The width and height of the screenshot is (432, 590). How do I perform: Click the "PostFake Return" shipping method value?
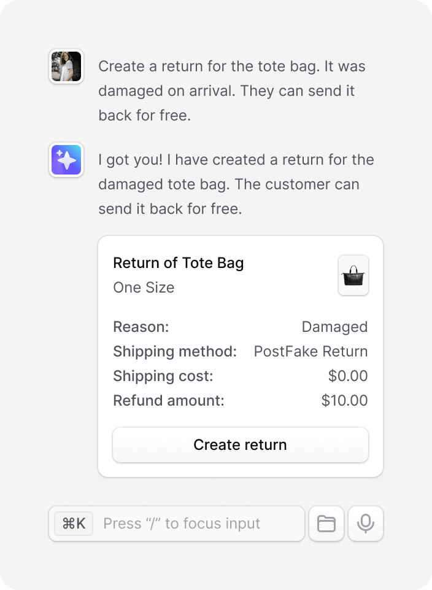(x=310, y=352)
